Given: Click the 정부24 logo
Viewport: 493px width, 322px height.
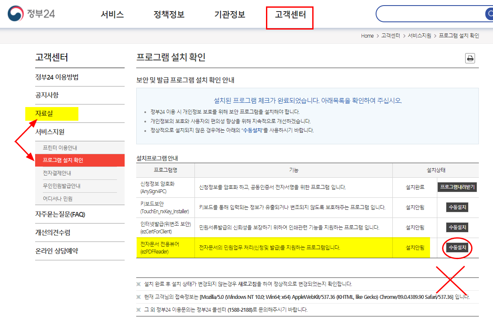Looking at the screenshot, I should (x=31, y=14).
